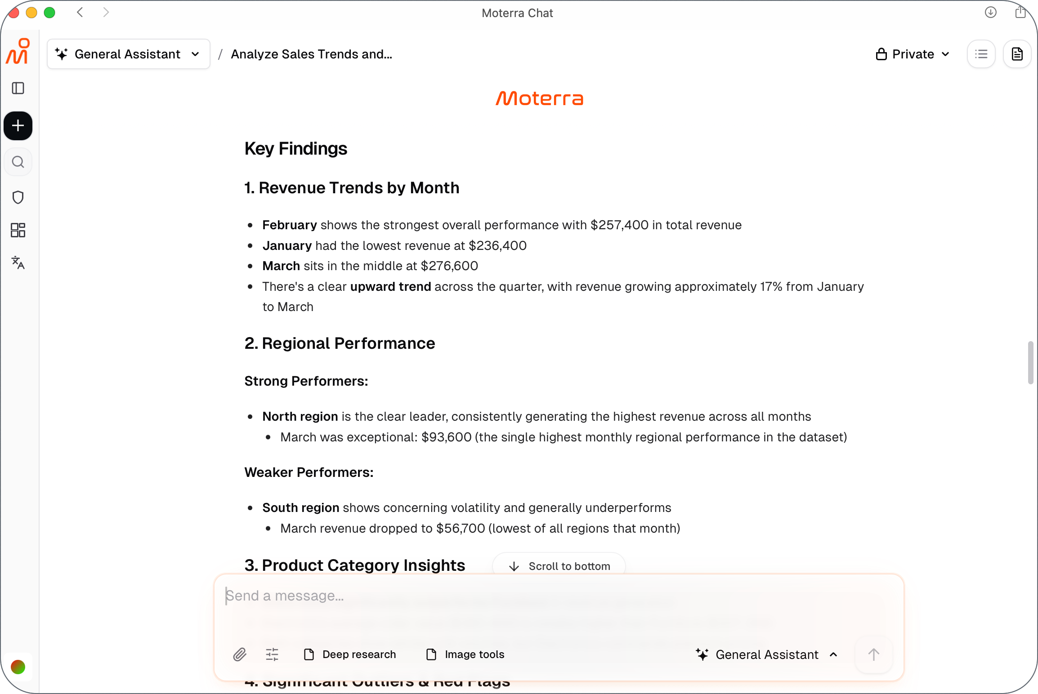Image resolution: width=1038 pixels, height=694 pixels.
Task: Open the apps grid icon
Action: (x=18, y=230)
